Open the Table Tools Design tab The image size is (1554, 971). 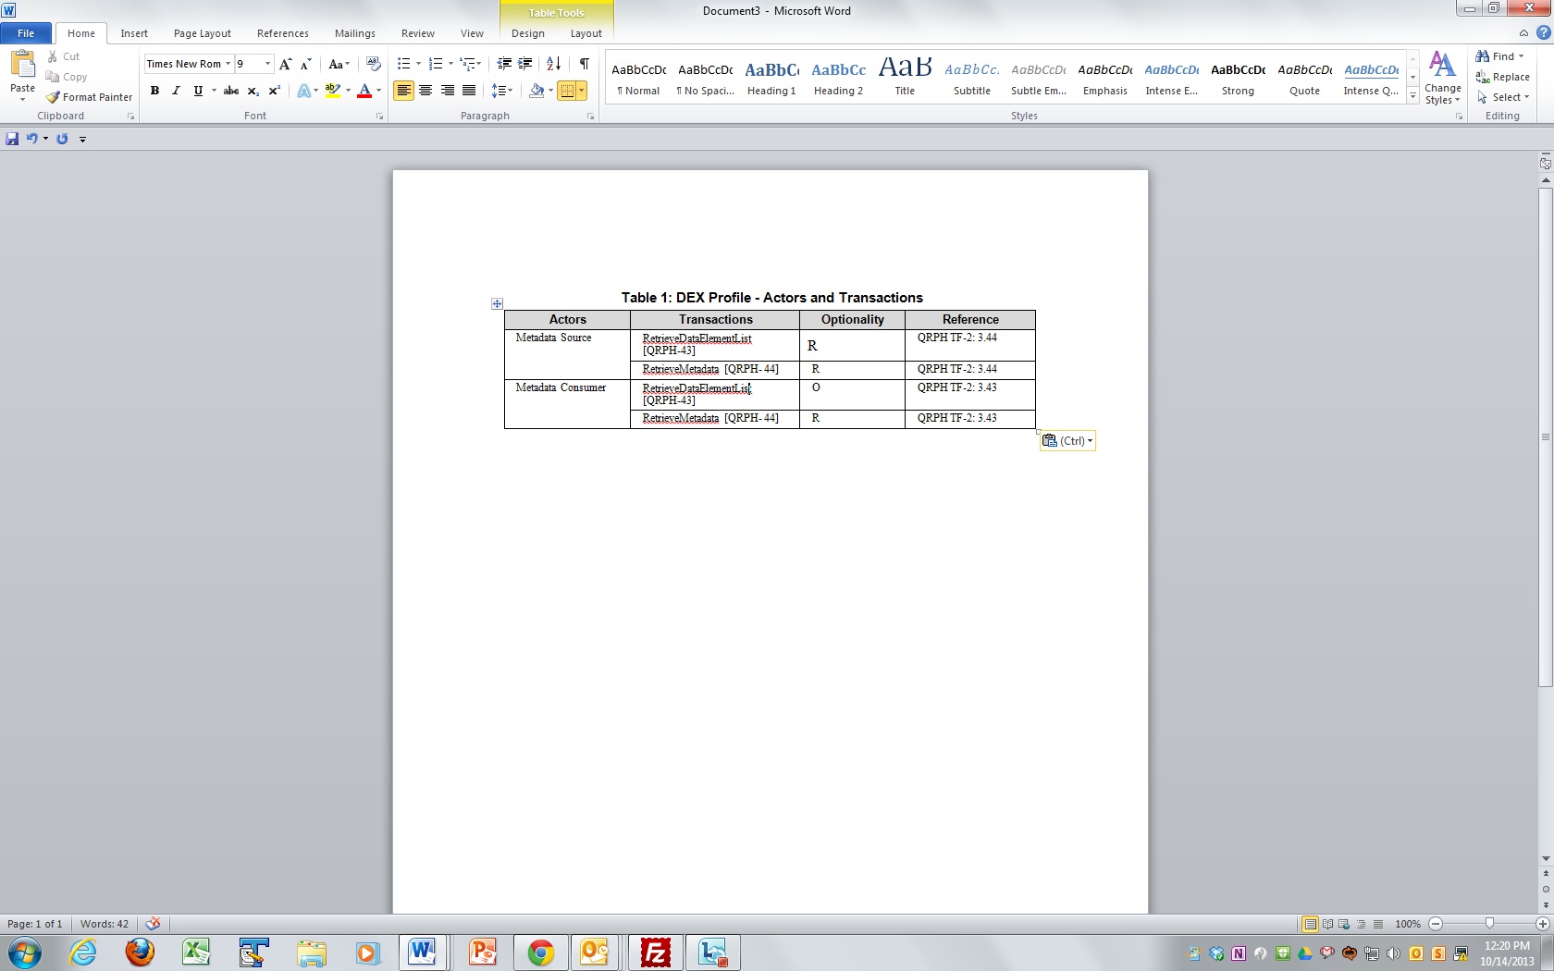coord(527,33)
